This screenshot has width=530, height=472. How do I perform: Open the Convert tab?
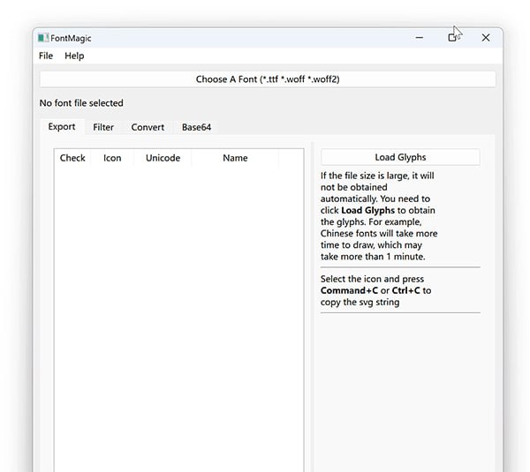(148, 127)
